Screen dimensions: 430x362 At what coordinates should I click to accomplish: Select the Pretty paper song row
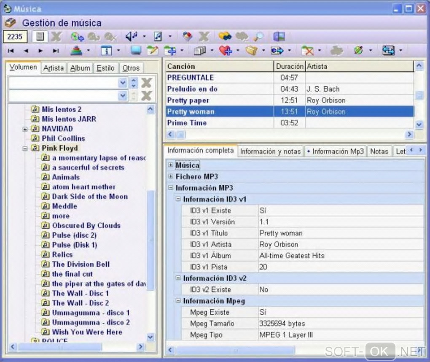tap(188, 100)
